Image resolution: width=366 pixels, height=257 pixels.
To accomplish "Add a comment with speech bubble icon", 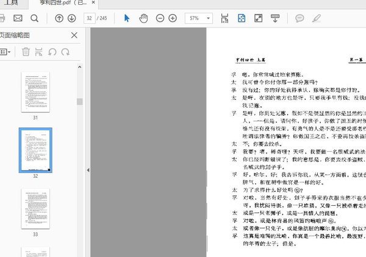I will click(x=300, y=18).
